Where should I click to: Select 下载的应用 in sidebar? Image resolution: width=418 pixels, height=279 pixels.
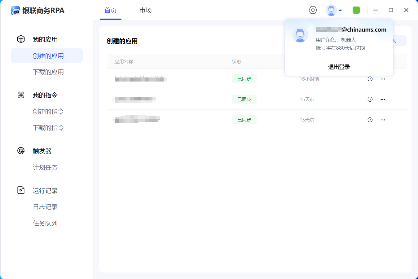click(48, 72)
